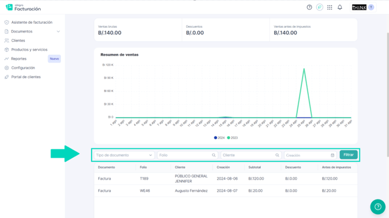Click the Filtrar button
Image resolution: width=389 pixels, height=218 pixels.
point(348,155)
